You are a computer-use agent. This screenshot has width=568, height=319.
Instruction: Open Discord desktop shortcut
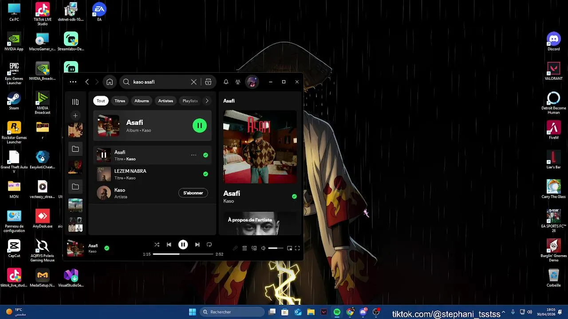tap(553, 42)
